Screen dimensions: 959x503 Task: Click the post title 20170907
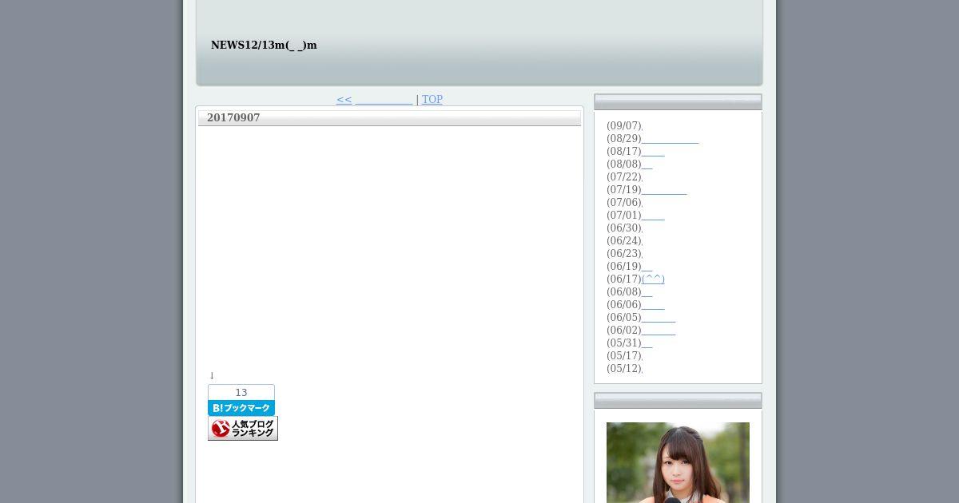click(x=233, y=117)
